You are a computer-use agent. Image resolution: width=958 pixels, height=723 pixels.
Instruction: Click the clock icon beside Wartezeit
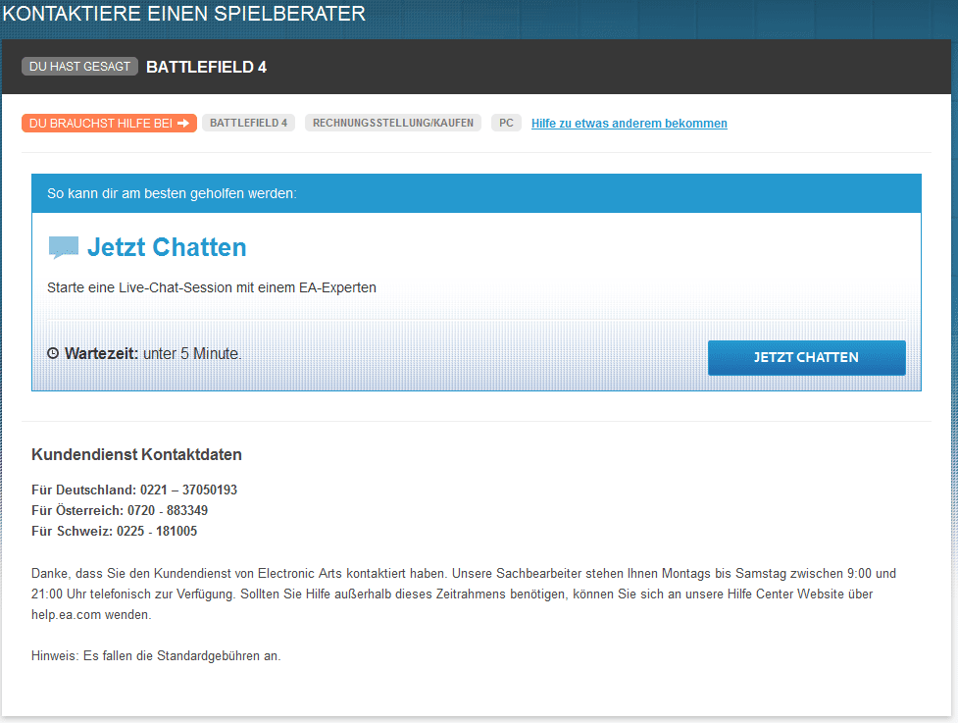(53, 353)
